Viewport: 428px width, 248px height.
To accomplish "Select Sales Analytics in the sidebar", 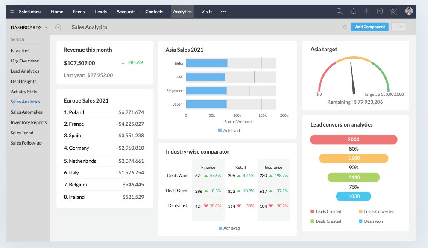I will tap(25, 102).
